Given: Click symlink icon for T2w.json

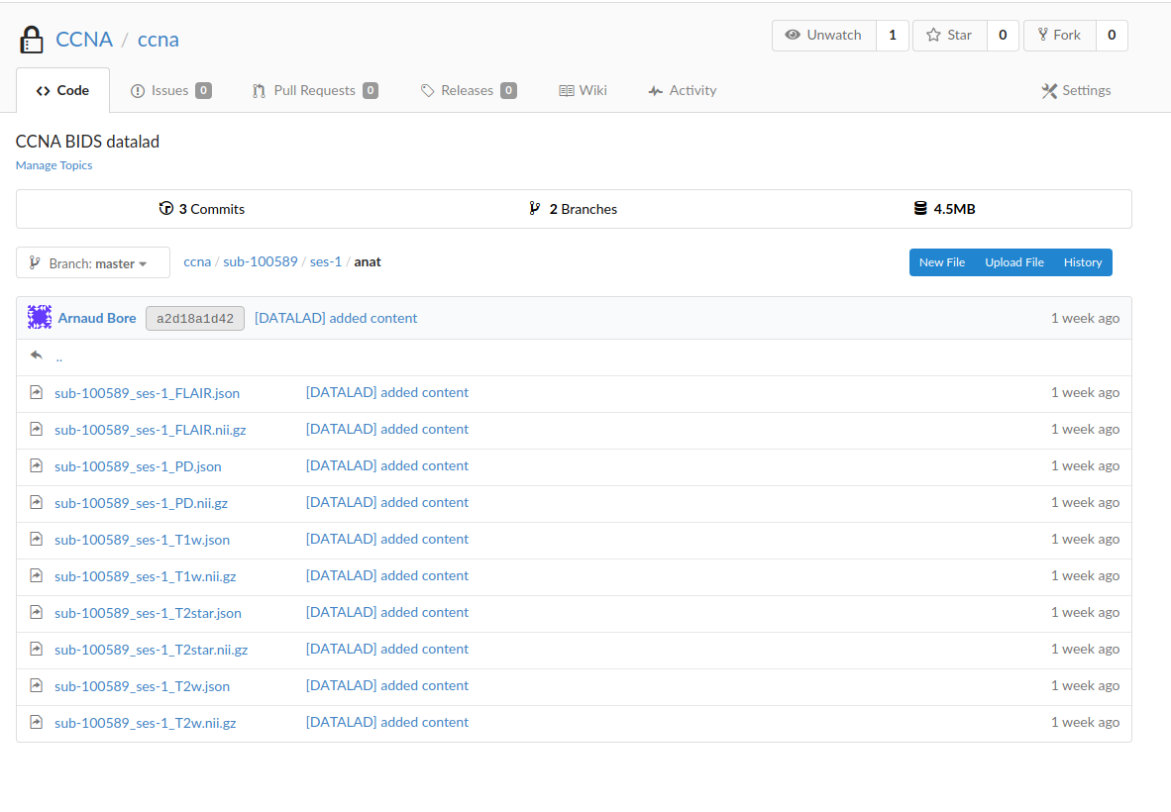Looking at the screenshot, I should [36, 684].
